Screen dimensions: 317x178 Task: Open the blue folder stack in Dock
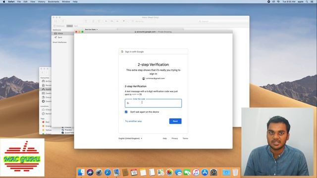(226, 172)
